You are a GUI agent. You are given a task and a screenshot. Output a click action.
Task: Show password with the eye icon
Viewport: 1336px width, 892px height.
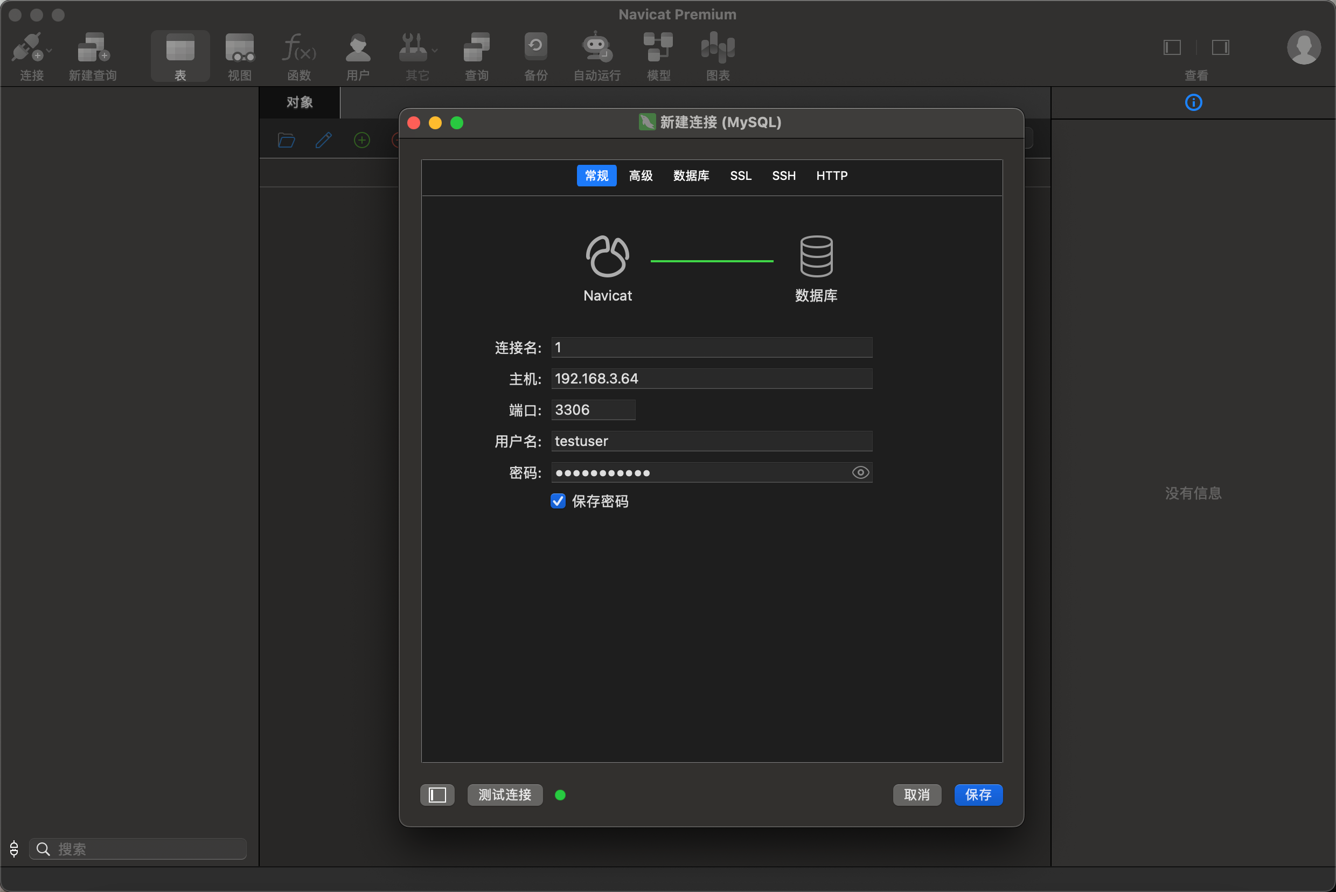pyautogui.click(x=860, y=472)
